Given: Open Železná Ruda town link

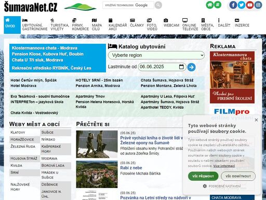Looking at the screenshot, I should [x=23, y=146].
